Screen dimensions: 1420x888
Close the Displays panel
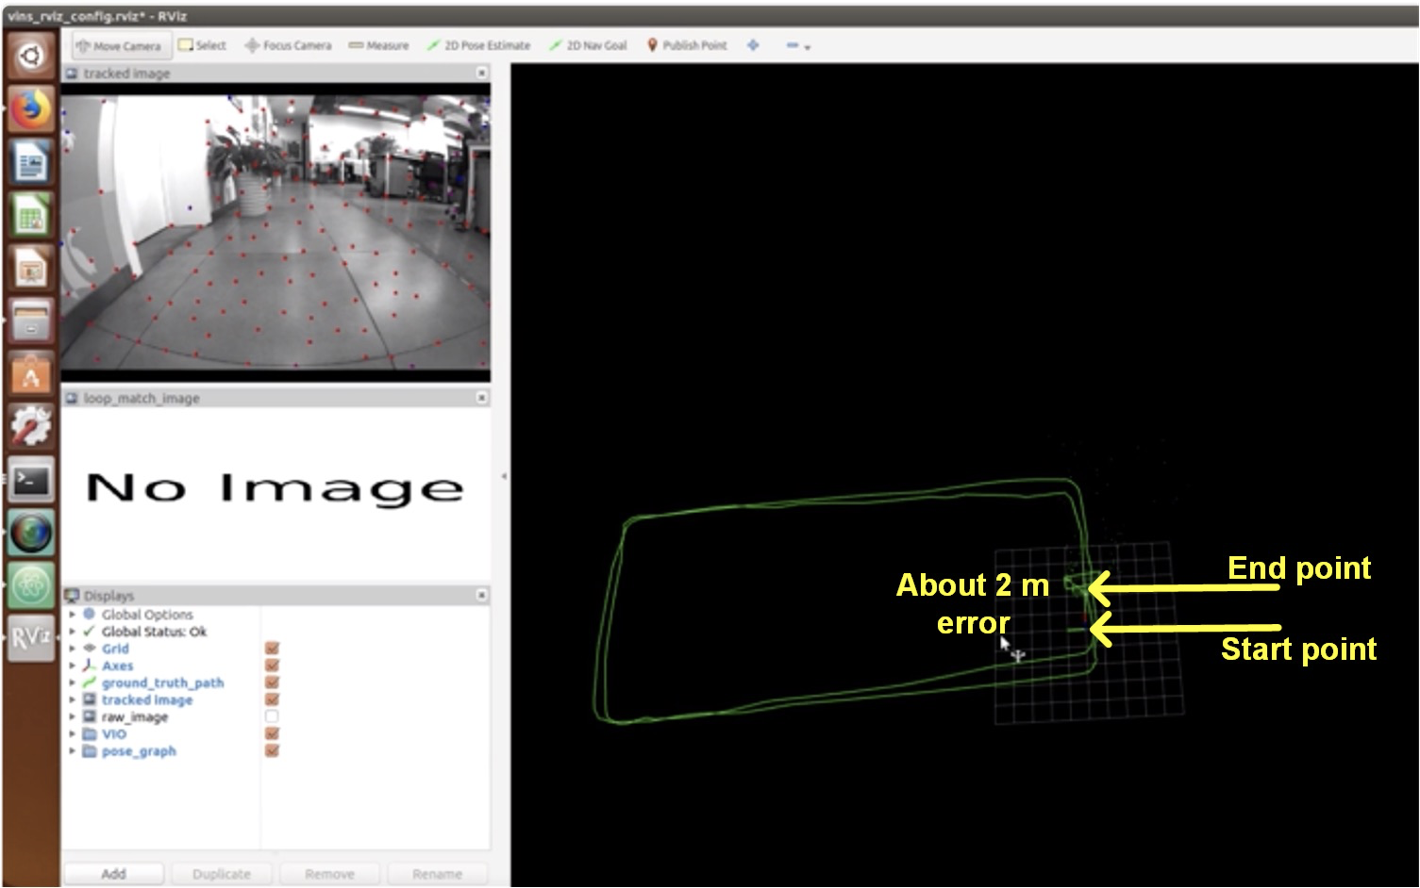click(x=482, y=595)
